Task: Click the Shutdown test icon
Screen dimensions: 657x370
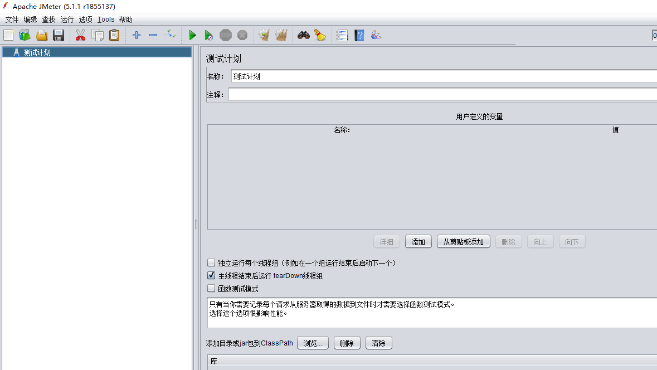Action: [x=242, y=35]
